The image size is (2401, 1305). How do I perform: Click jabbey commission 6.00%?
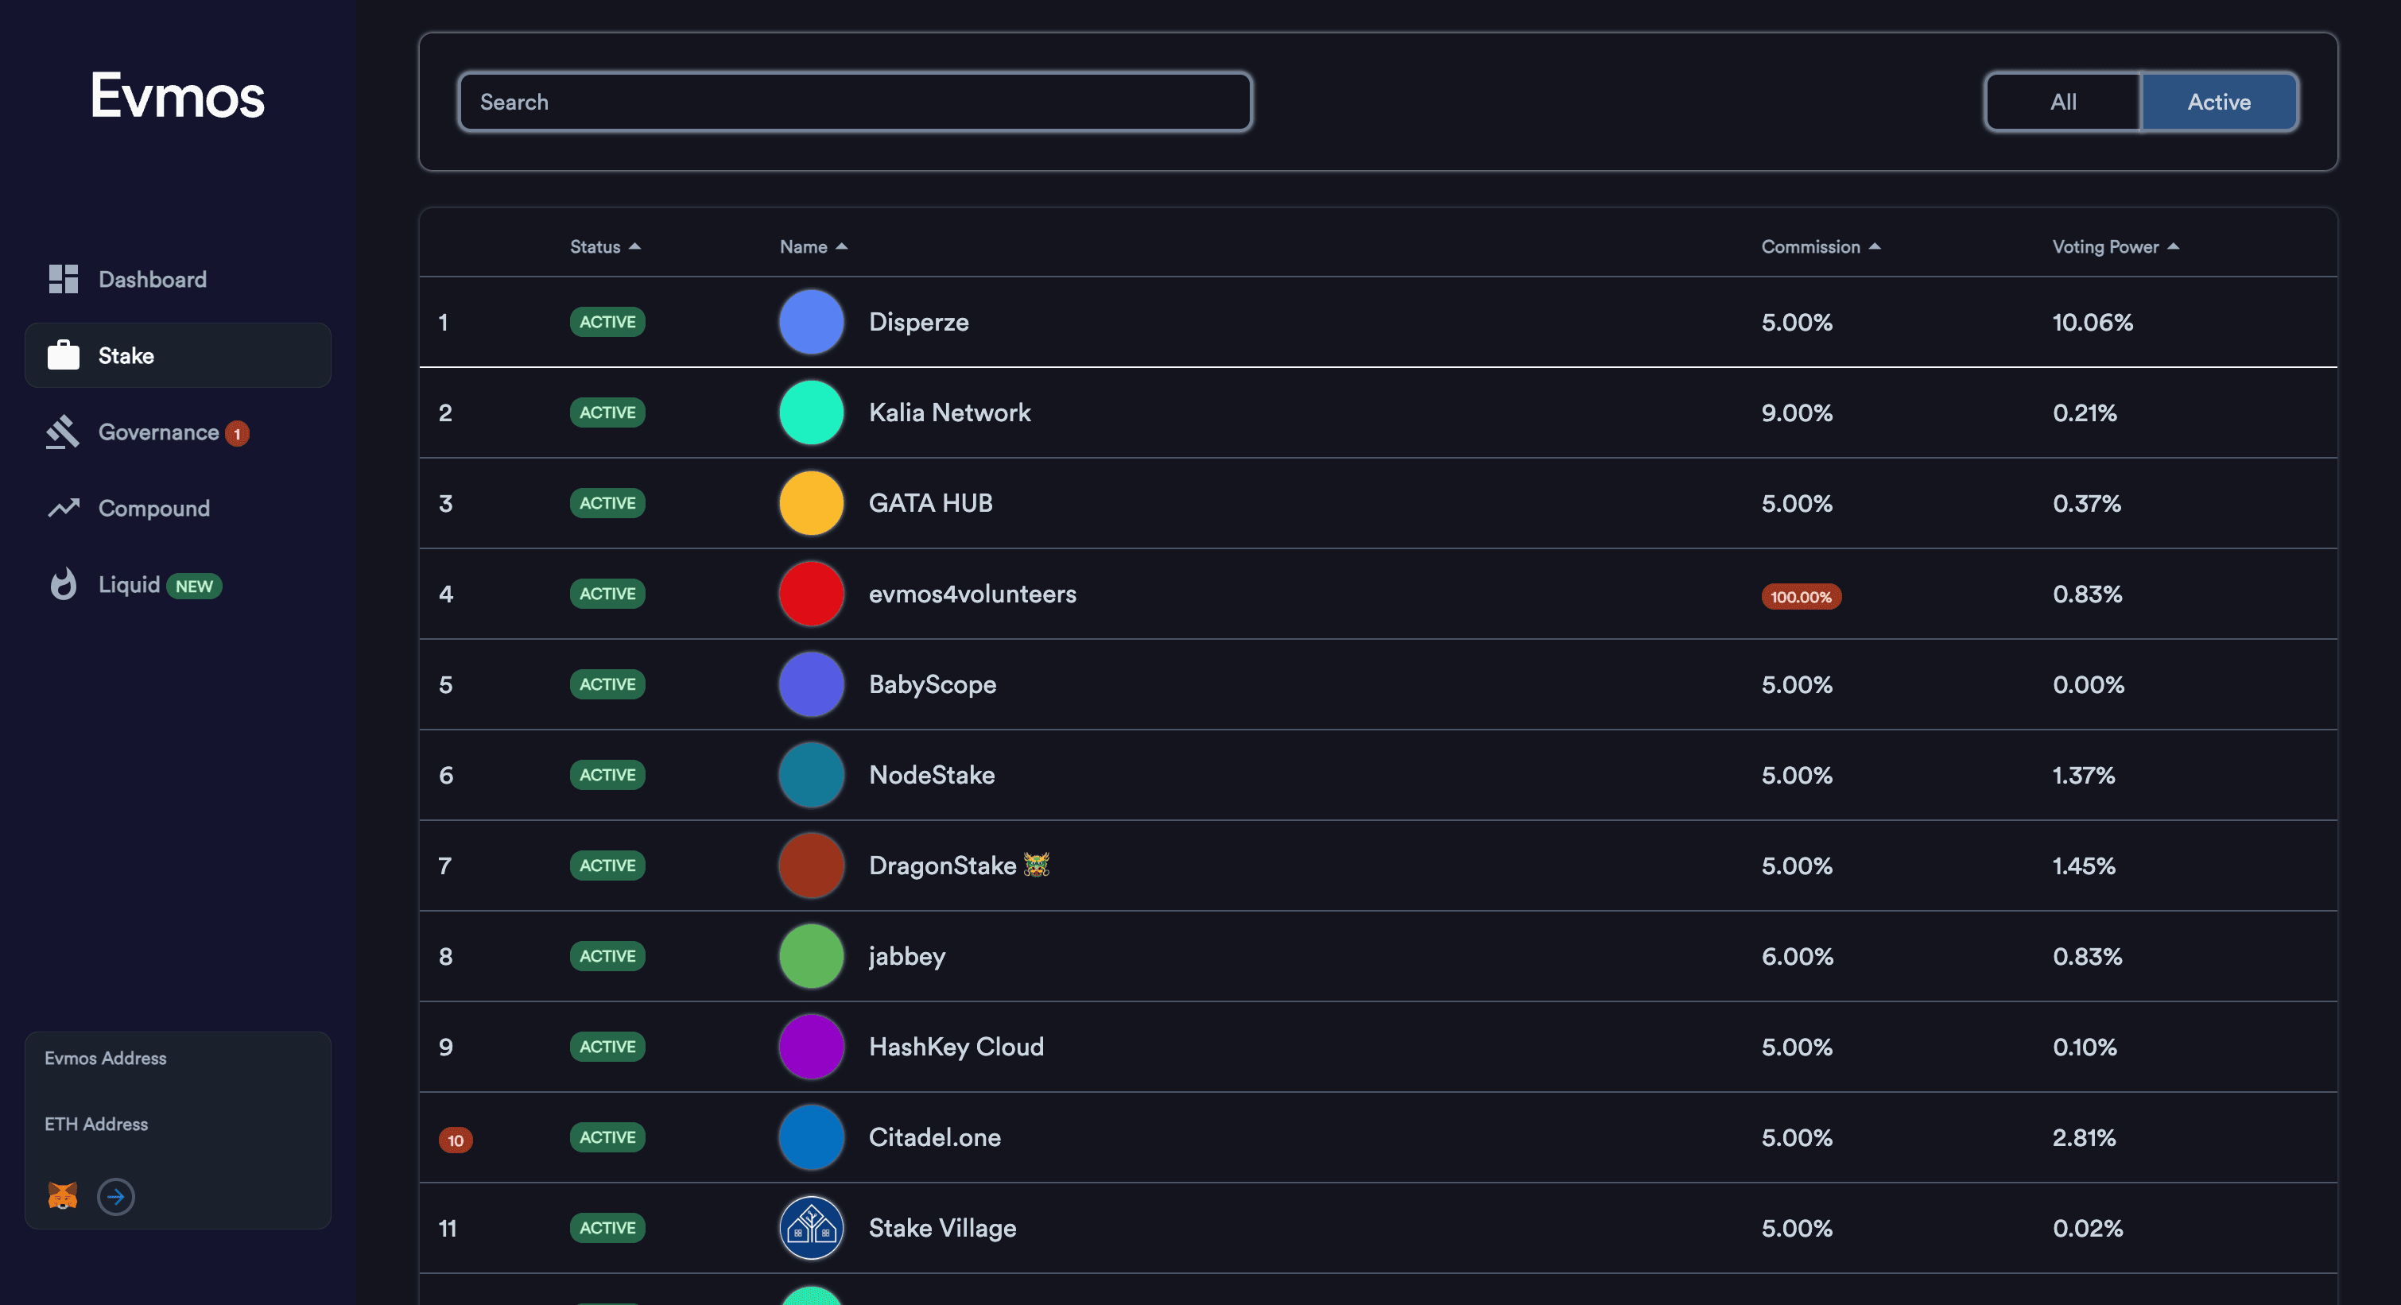[1796, 955]
